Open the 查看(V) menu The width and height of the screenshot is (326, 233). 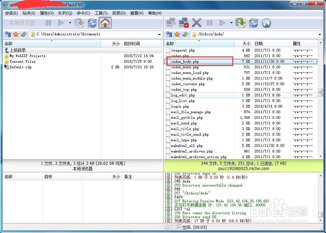pyautogui.click(x=137, y=13)
